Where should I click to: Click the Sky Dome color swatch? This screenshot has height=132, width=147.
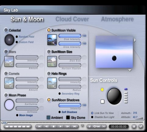68,117
